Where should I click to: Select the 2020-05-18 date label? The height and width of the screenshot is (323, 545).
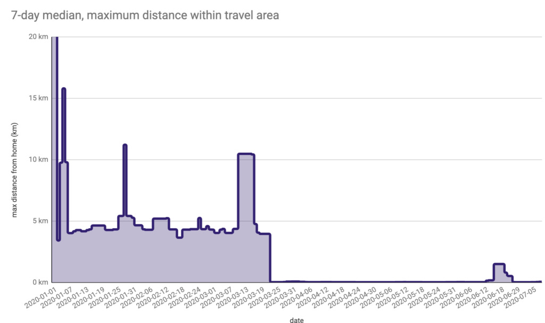(x=409, y=297)
